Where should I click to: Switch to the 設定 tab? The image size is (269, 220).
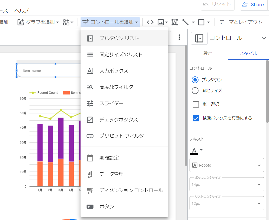tap(208, 53)
